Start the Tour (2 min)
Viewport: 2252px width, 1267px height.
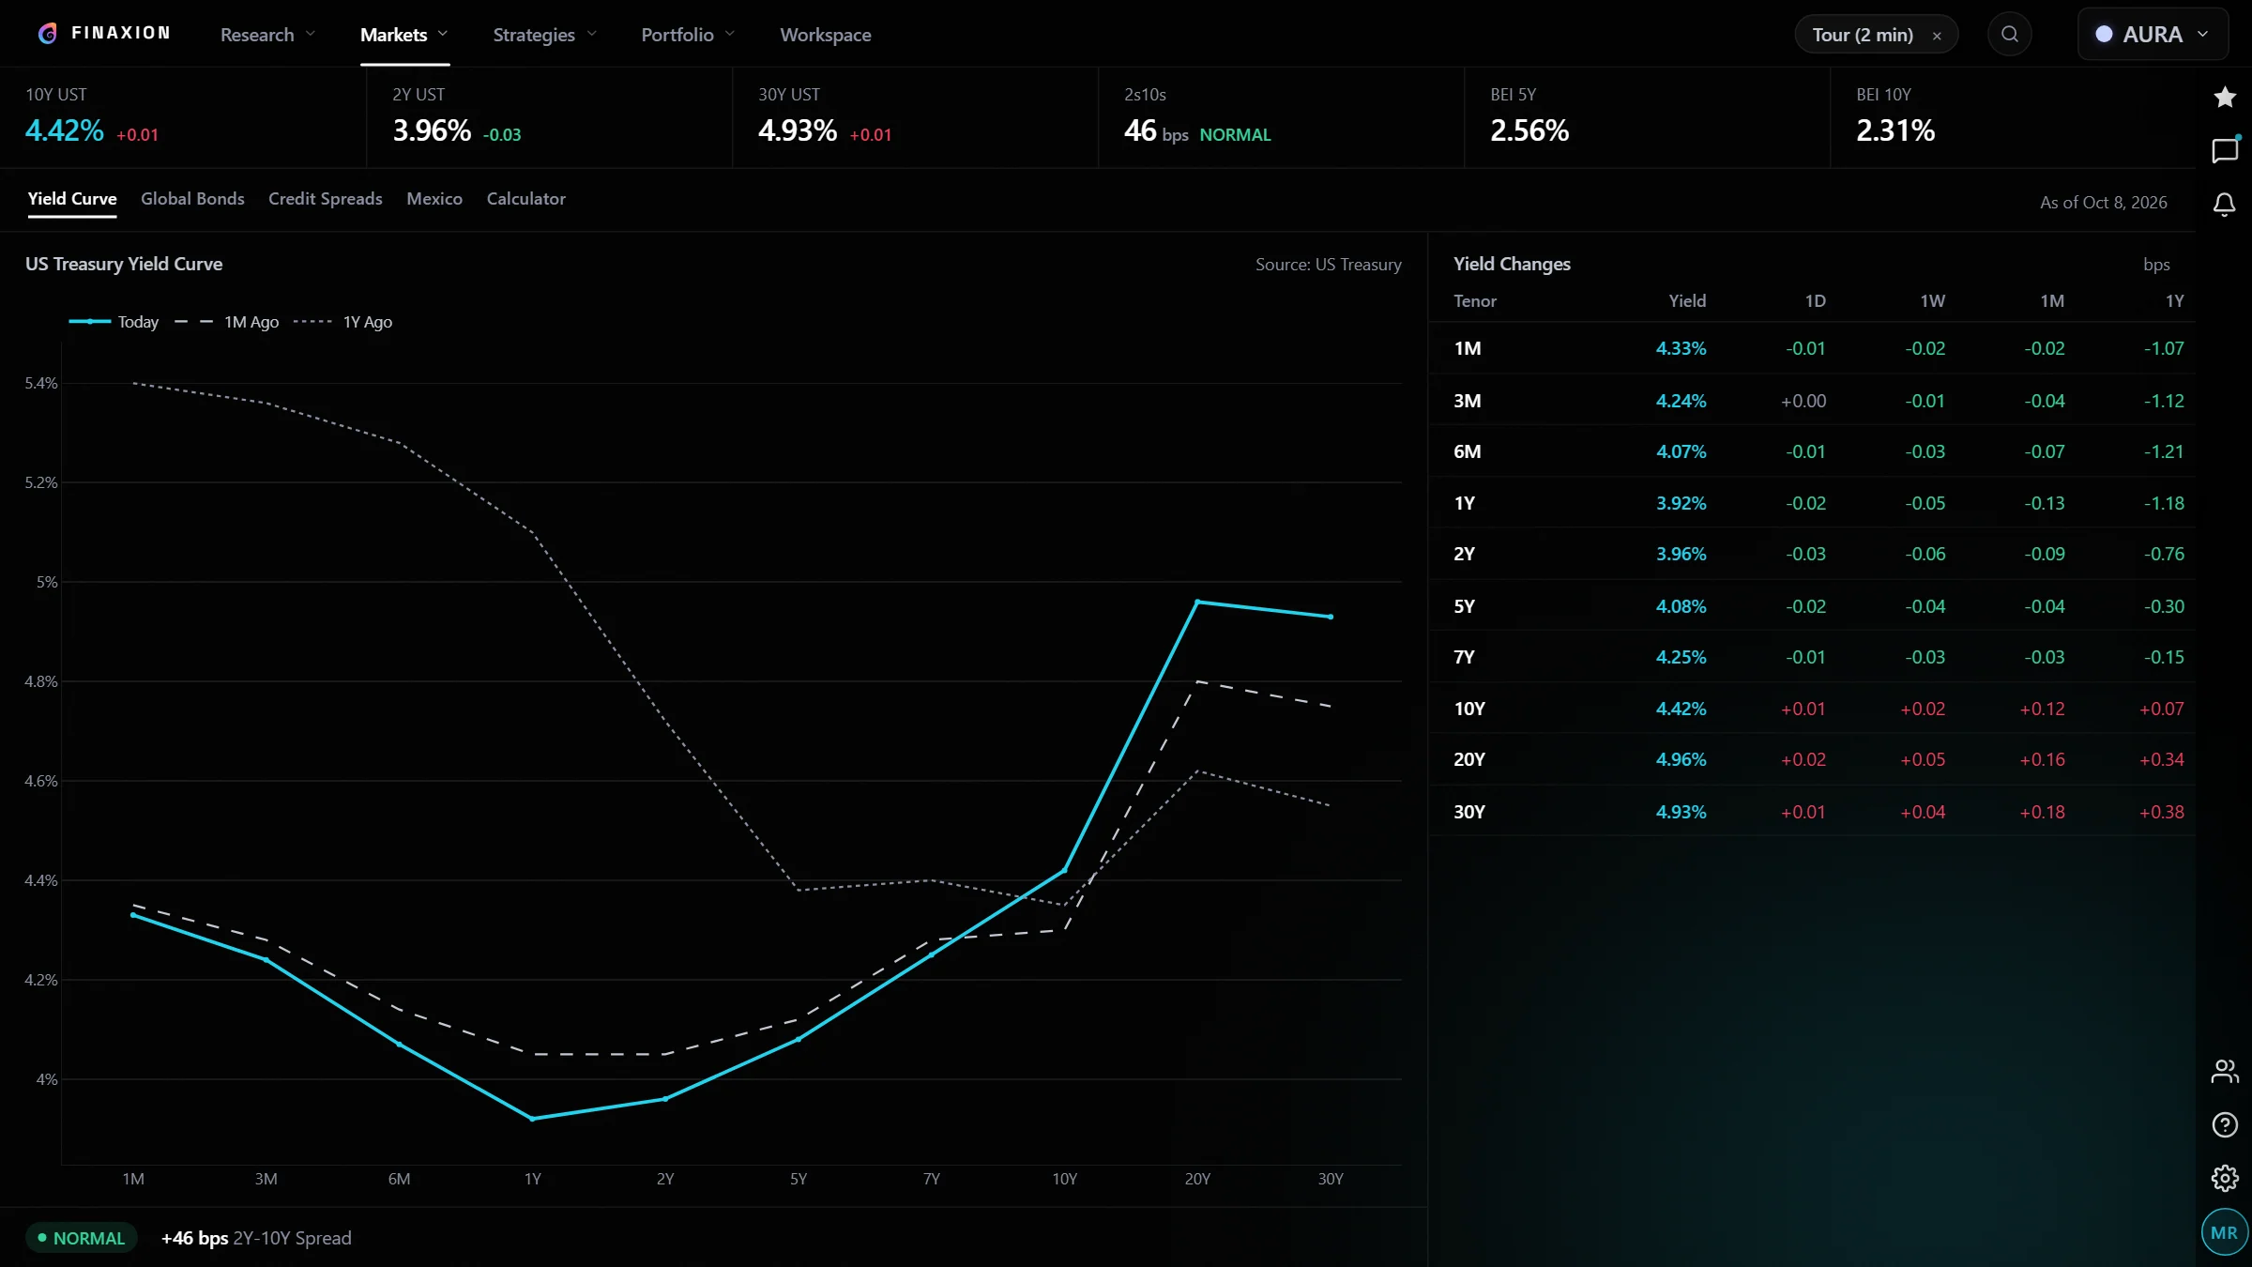tap(1863, 35)
